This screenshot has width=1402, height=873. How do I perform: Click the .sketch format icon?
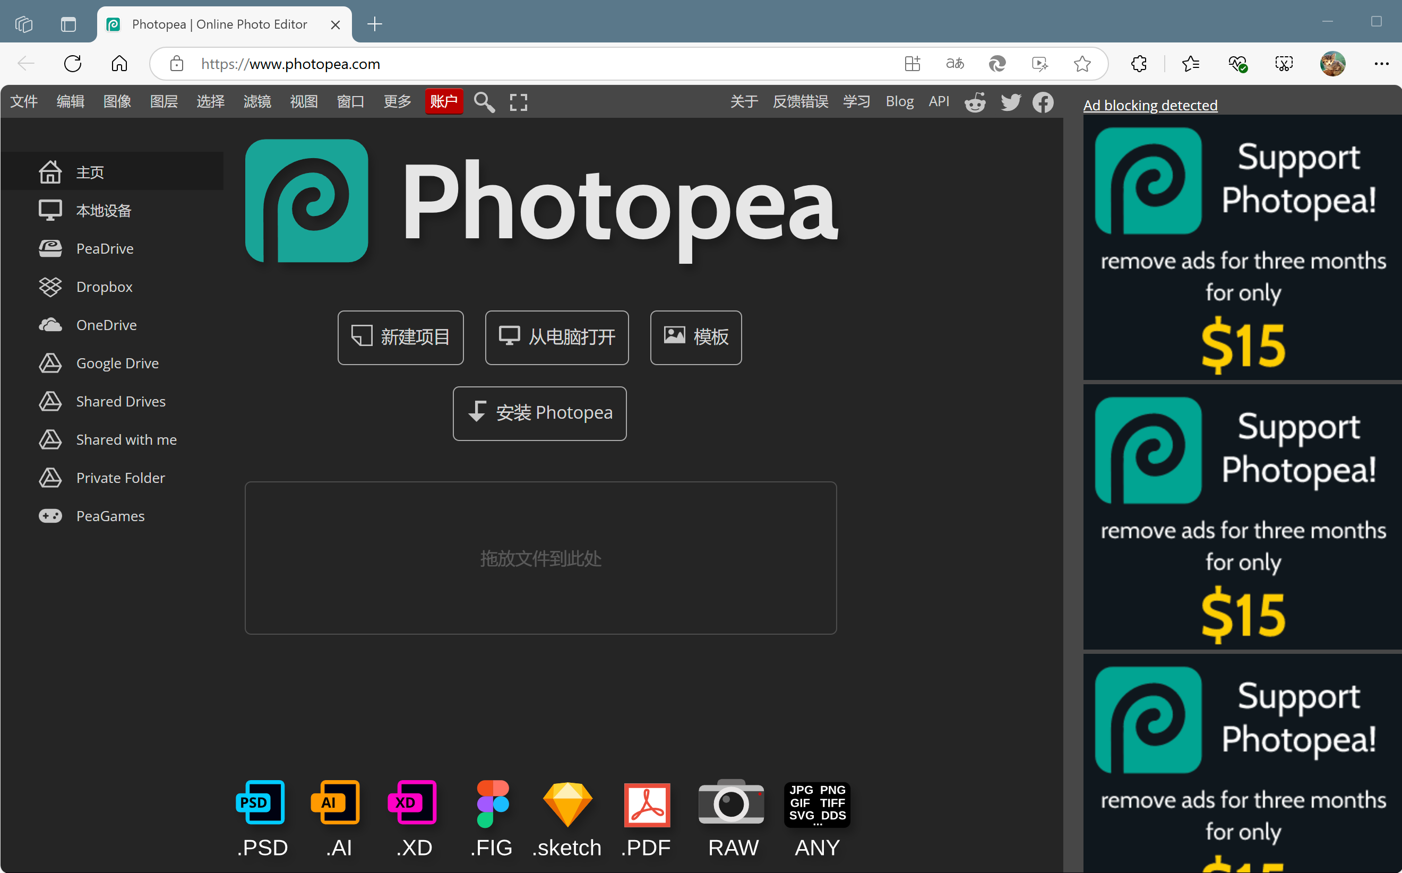(x=567, y=803)
